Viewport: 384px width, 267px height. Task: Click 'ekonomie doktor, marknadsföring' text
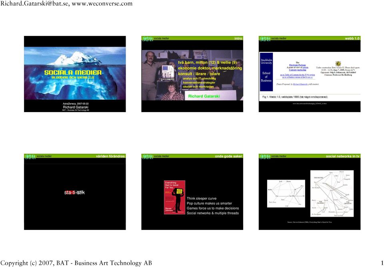pos(210,68)
